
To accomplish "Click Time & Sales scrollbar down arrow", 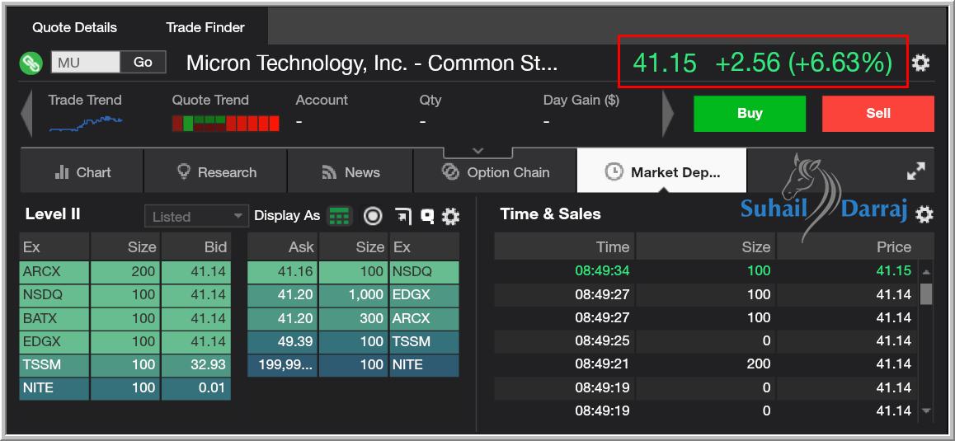I will pos(926,411).
